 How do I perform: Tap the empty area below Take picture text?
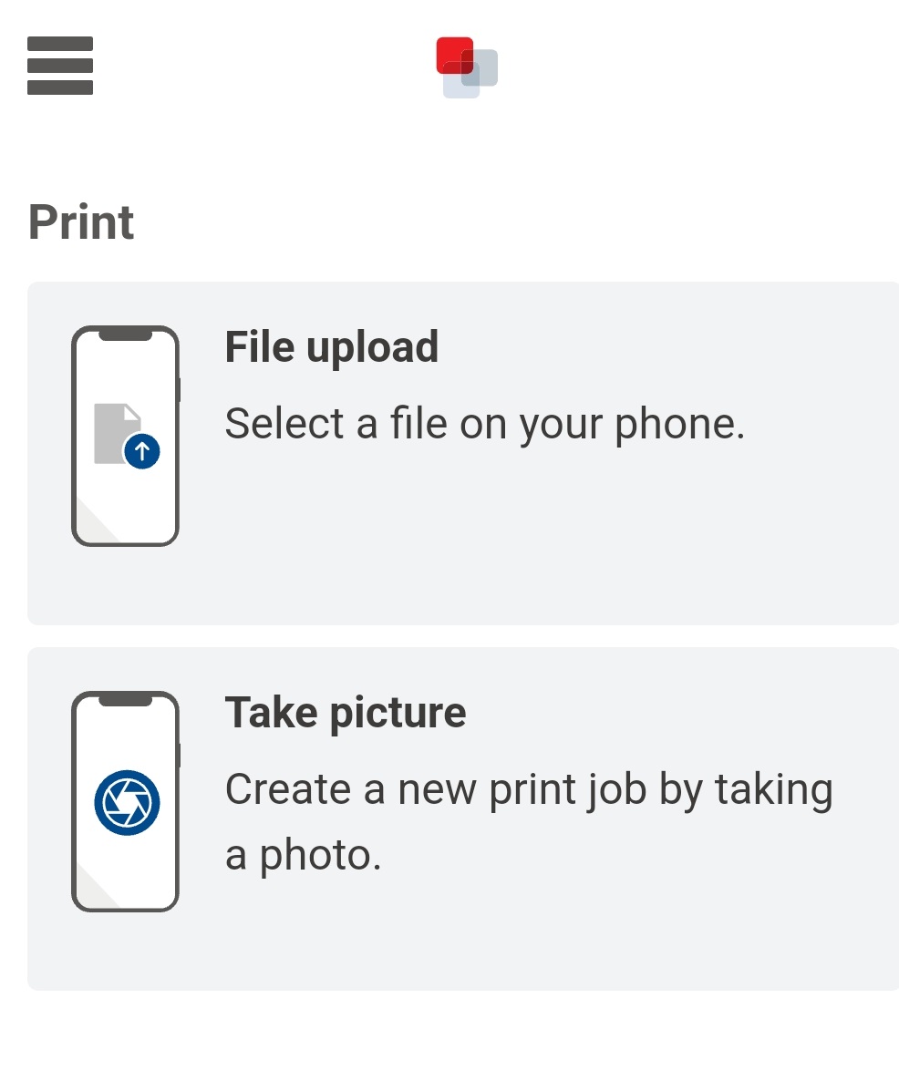point(538,934)
